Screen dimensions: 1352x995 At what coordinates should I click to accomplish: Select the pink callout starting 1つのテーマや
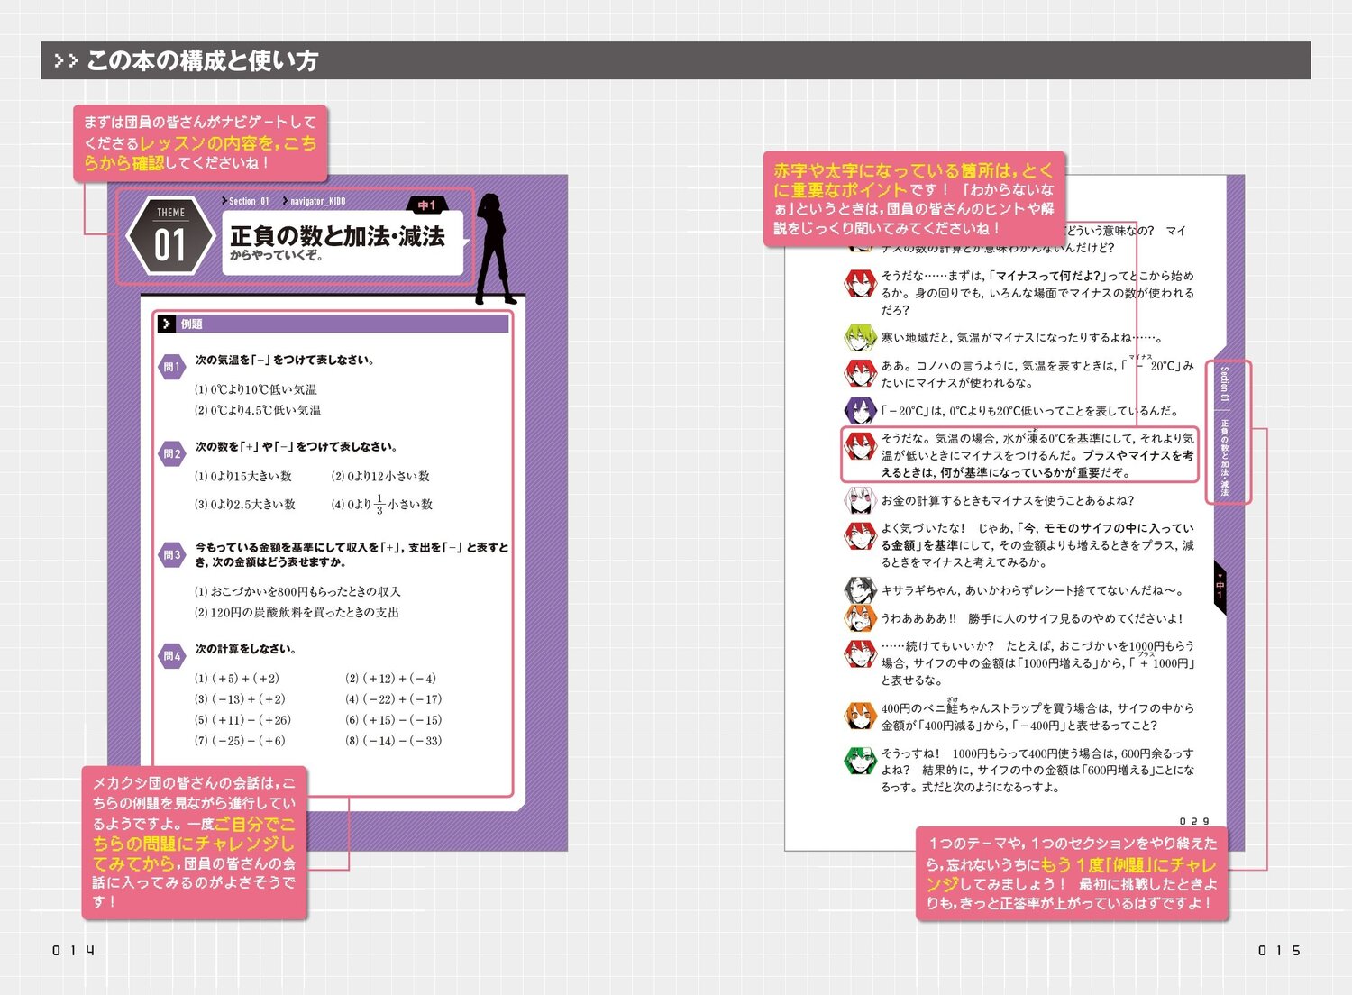[x=1073, y=873]
